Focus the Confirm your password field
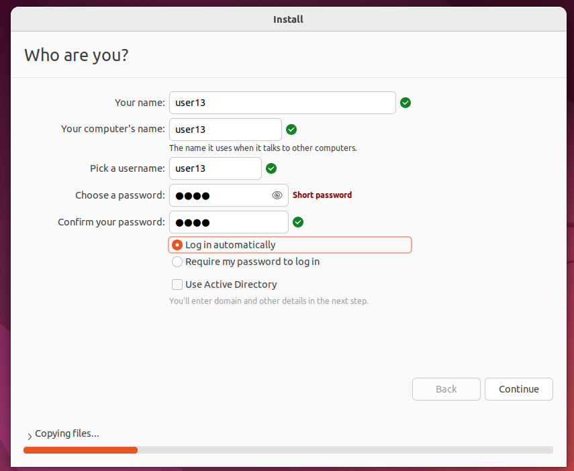574x471 pixels. coord(229,222)
